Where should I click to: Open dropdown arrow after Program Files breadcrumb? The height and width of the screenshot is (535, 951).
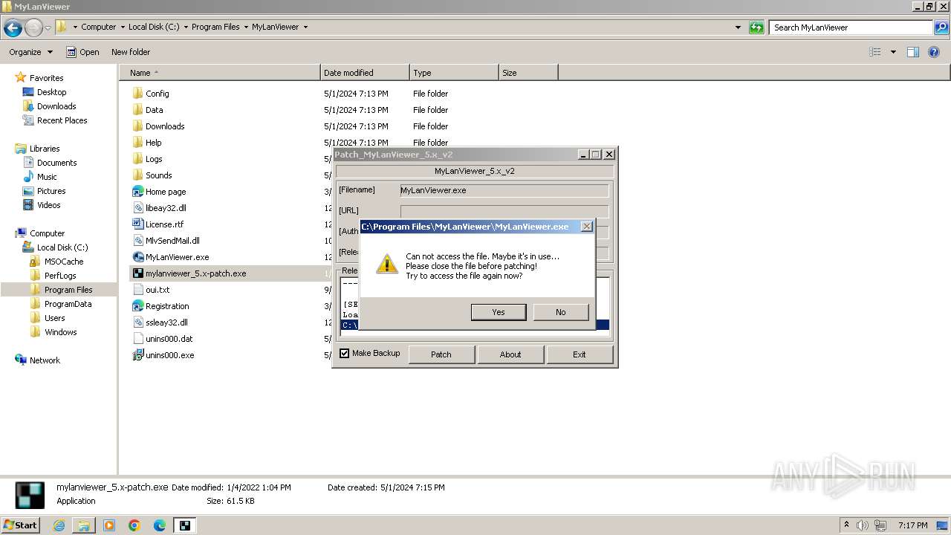tap(246, 27)
